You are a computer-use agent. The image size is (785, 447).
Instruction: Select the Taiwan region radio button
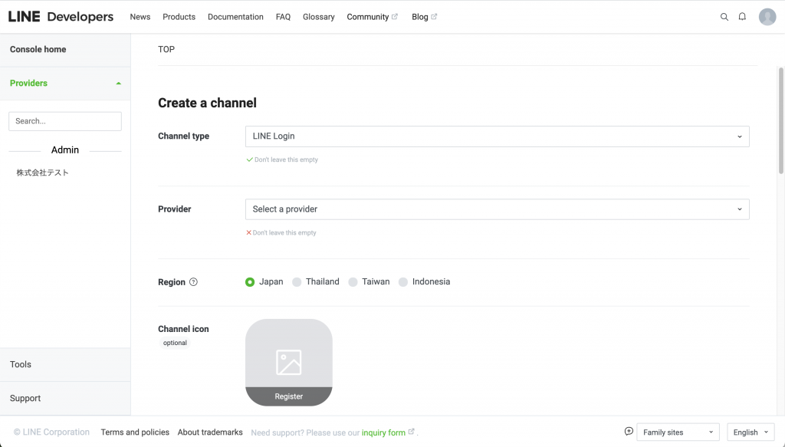353,282
